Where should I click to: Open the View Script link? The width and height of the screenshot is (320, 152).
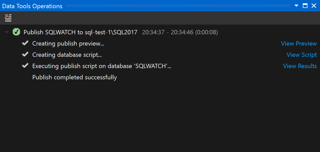[x=302, y=55]
